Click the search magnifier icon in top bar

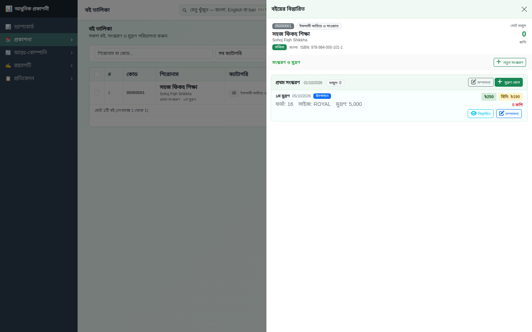184,10
